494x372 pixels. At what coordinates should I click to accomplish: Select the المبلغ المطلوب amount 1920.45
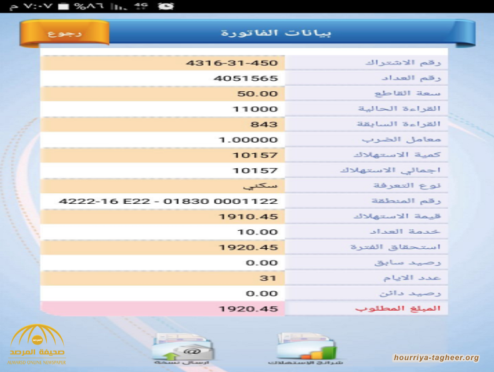pyautogui.click(x=248, y=309)
